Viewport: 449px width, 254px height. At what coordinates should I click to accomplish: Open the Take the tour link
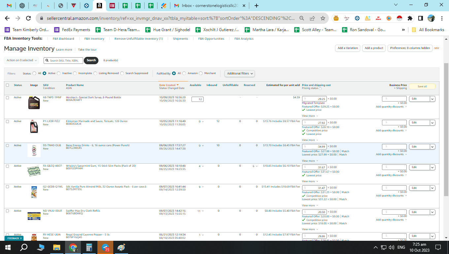(x=87, y=50)
